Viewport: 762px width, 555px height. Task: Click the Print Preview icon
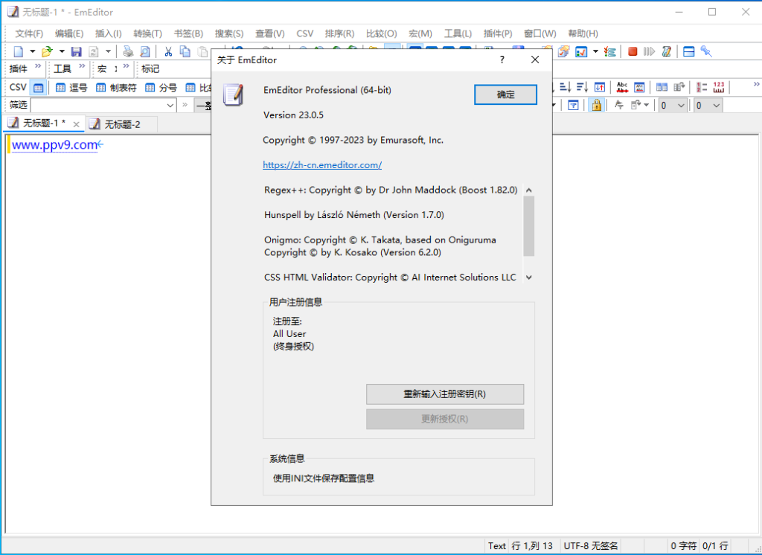(x=145, y=51)
